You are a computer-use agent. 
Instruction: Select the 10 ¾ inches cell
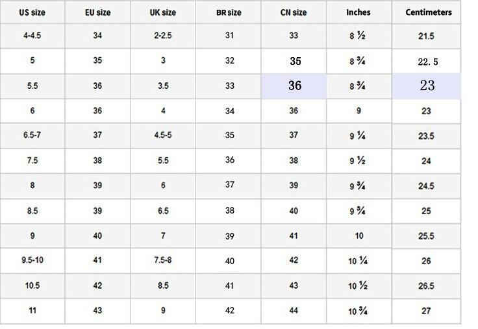pyautogui.click(x=359, y=311)
